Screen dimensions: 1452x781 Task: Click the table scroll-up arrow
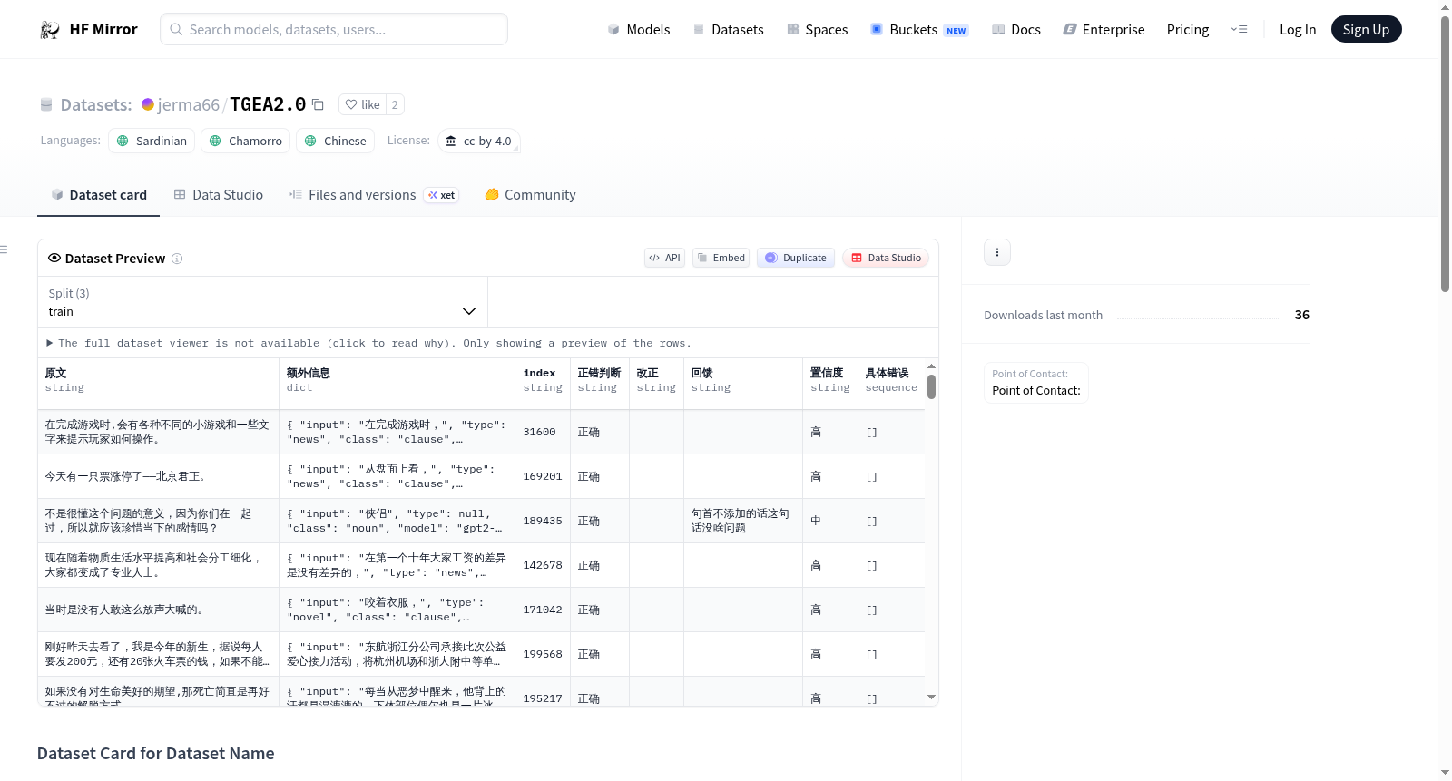931,366
